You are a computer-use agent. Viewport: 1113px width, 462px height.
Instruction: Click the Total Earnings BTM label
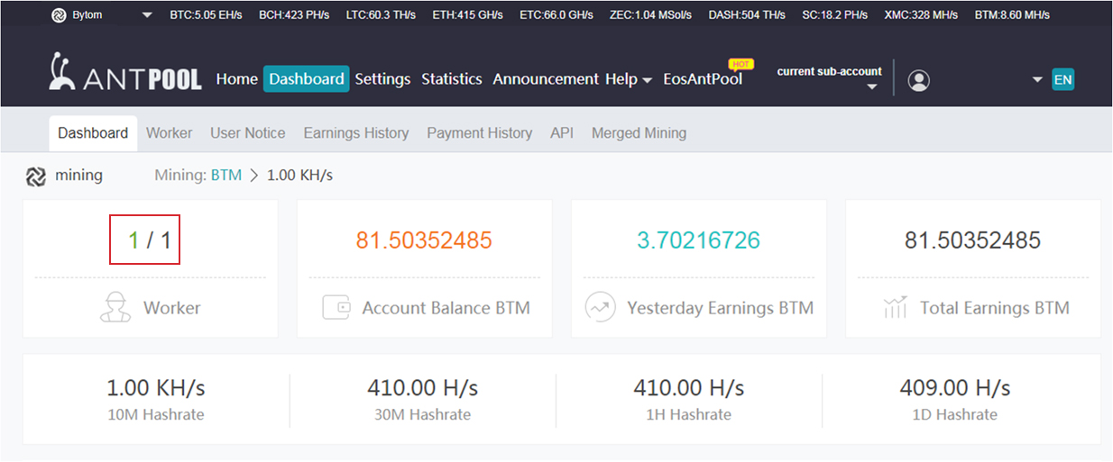pos(995,308)
